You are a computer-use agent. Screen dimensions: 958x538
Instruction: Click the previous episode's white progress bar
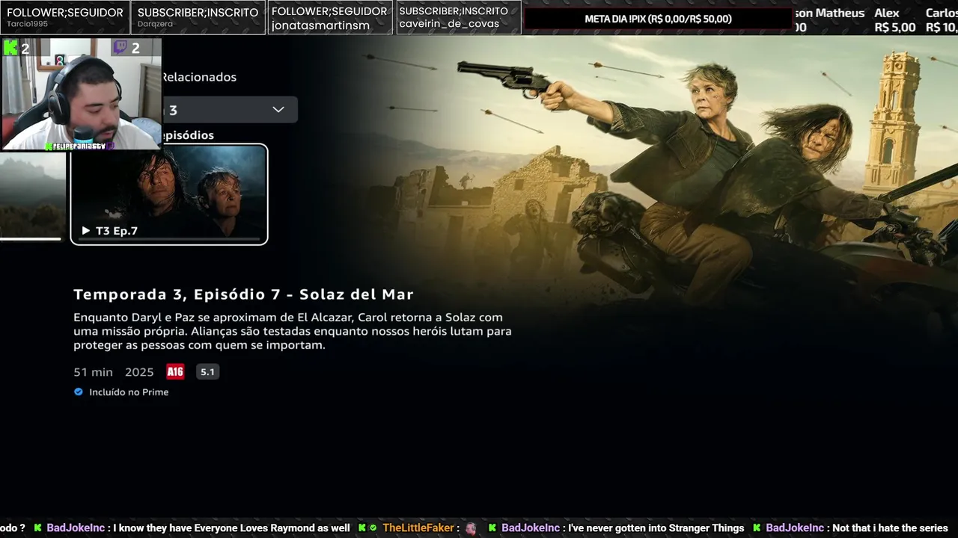tap(31, 239)
